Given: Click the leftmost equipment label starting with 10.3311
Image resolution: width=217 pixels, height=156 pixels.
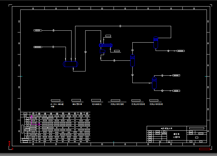Looking at the screenshot, I should pyautogui.click(x=57, y=105).
